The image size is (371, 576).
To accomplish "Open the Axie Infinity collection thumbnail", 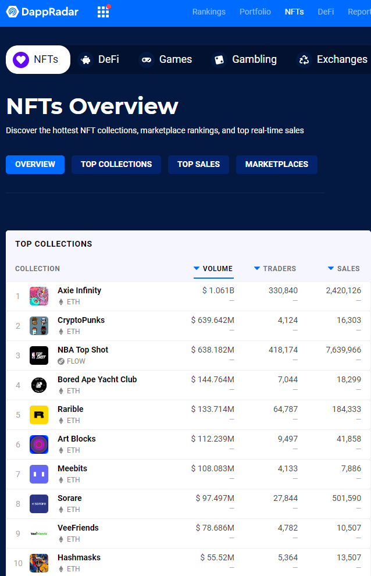I will [x=39, y=296].
